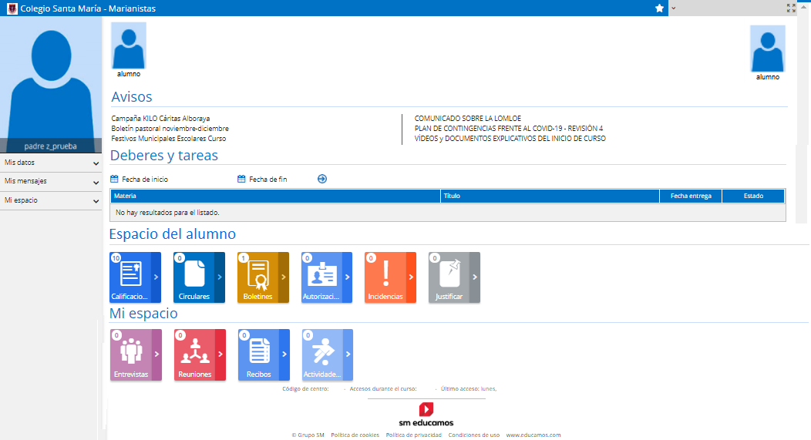Image resolution: width=811 pixels, height=440 pixels.
Task: Open the Calificaciones tile
Action: point(130,277)
